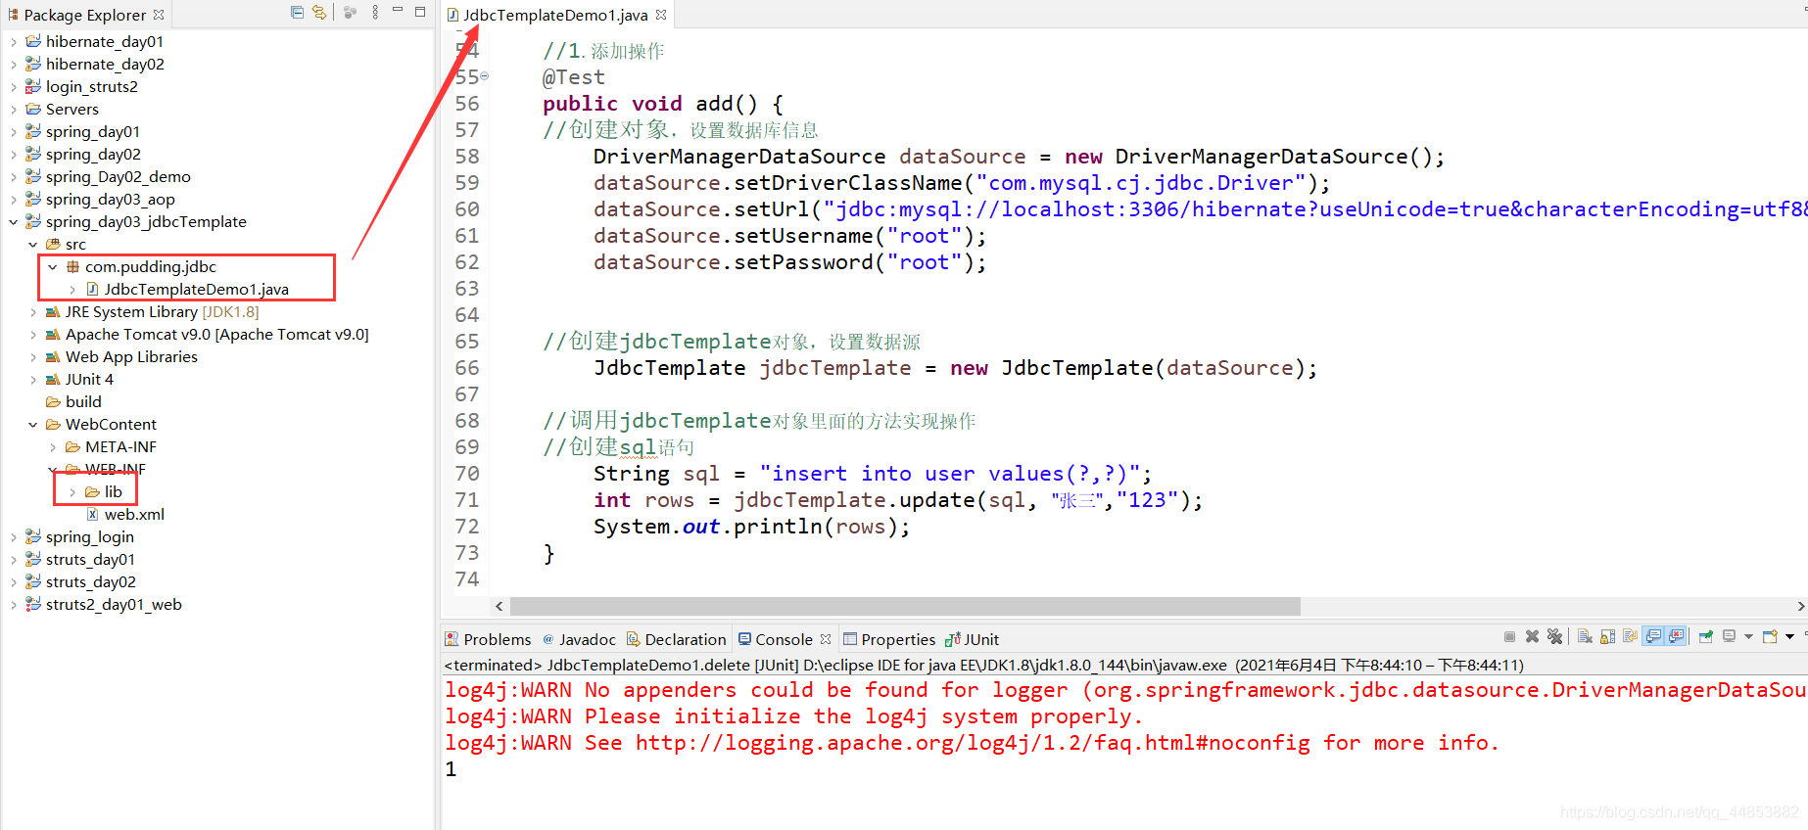The image size is (1808, 830).
Task: Toggle Word Wrap in Console
Action: [x=1630, y=635]
